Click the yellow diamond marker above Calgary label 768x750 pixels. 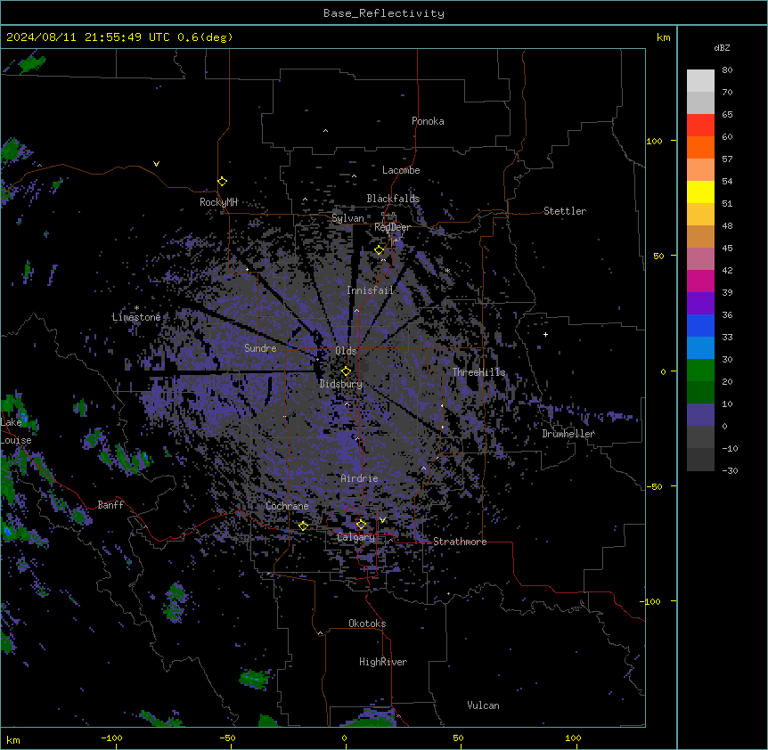click(361, 525)
